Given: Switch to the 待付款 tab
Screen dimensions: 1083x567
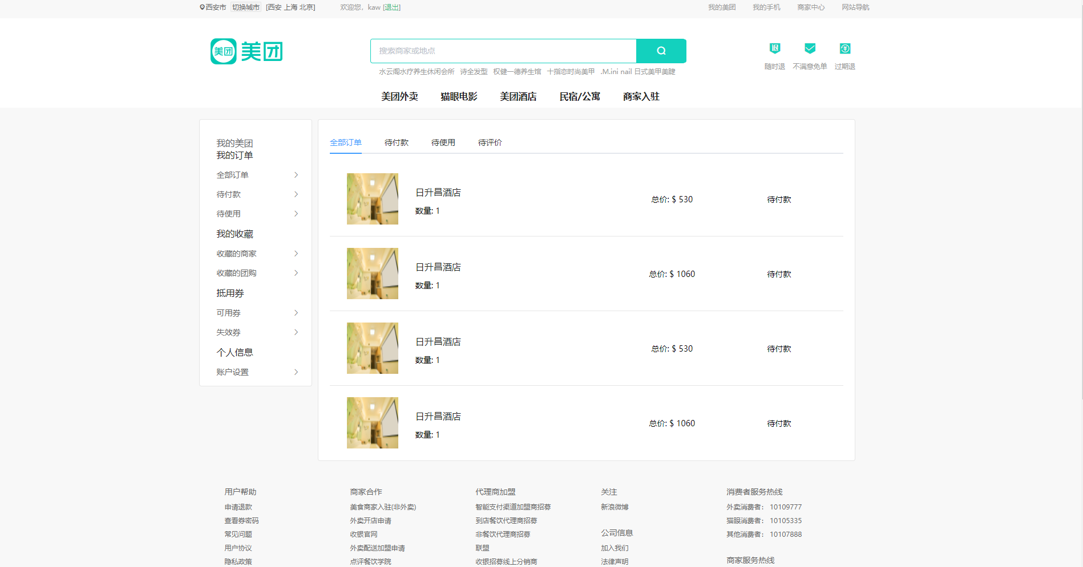Looking at the screenshot, I should 397,142.
